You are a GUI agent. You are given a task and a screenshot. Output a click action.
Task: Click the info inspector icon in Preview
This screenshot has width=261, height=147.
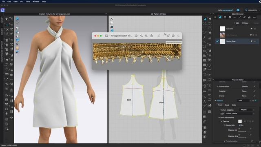point(136,36)
